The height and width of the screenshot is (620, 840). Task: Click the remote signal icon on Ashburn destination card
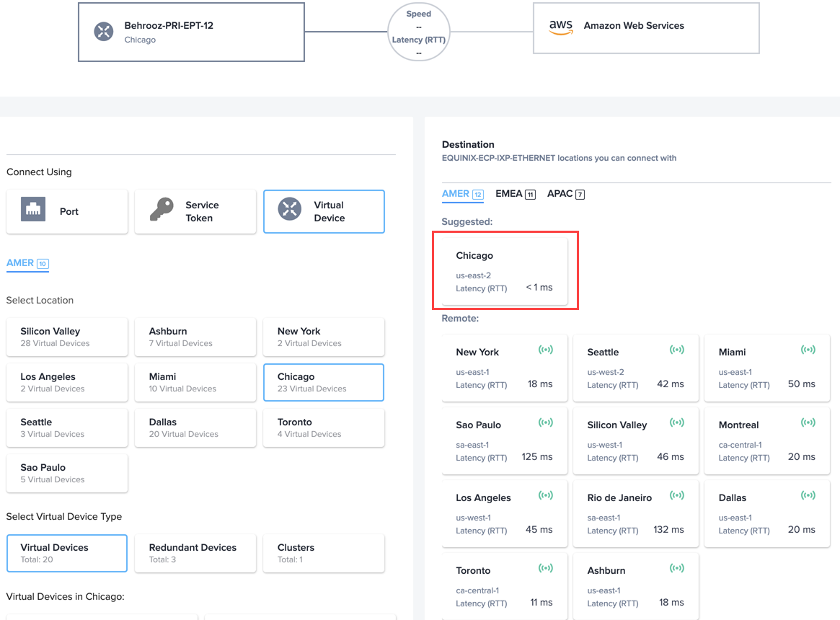point(676,569)
